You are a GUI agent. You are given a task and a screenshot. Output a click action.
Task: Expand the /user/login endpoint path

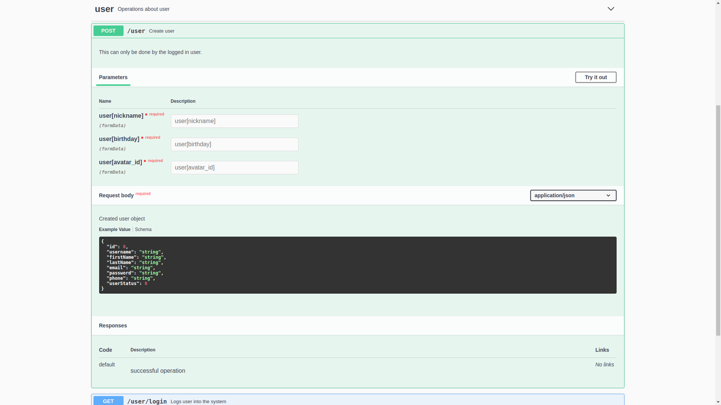coord(147,401)
